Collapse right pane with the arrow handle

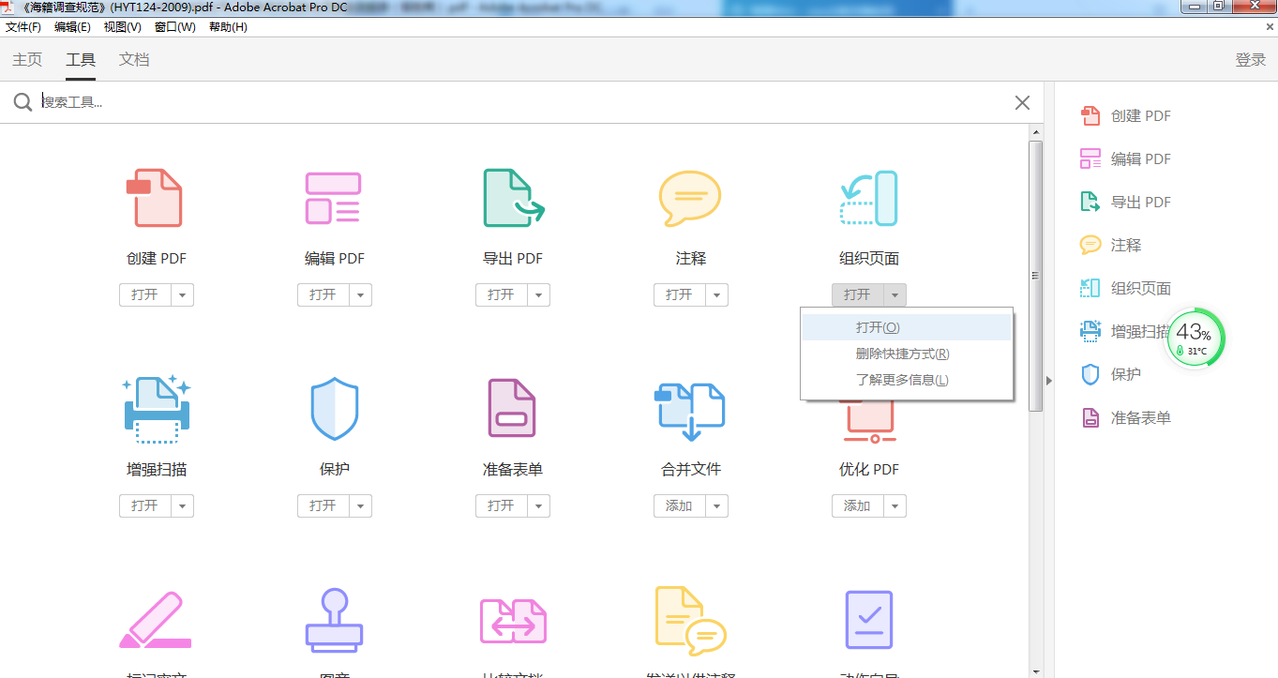coord(1049,380)
